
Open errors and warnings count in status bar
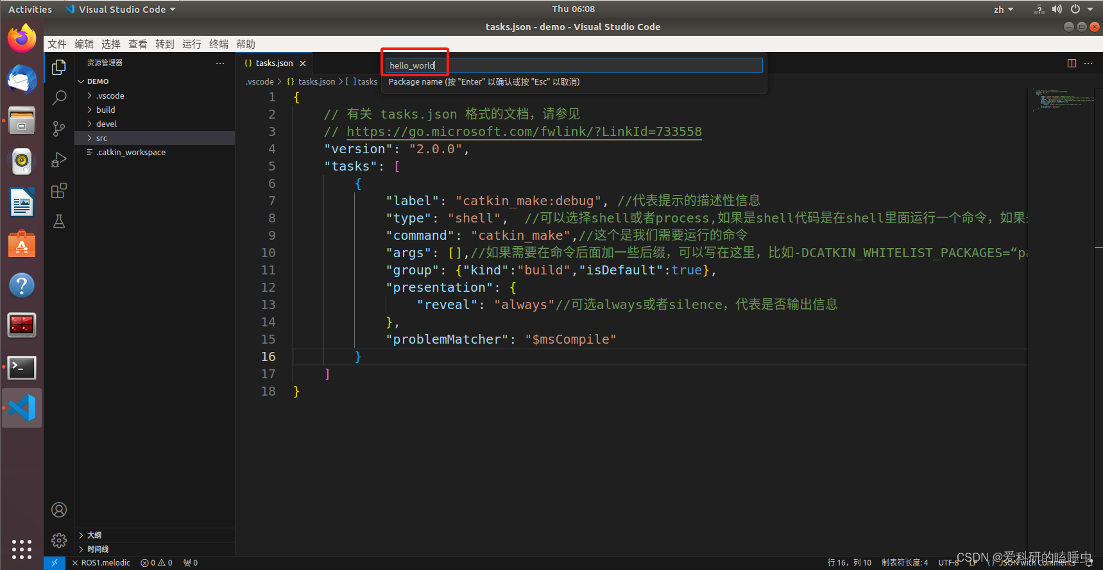[x=157, y=563]
